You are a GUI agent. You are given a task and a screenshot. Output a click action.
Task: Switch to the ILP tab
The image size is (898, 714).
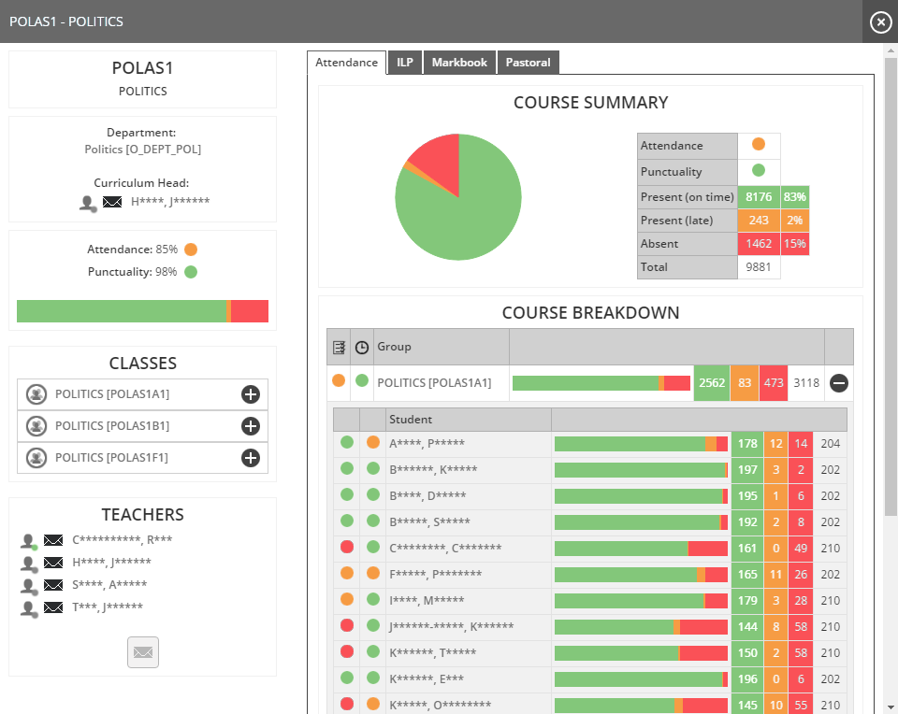405,63
